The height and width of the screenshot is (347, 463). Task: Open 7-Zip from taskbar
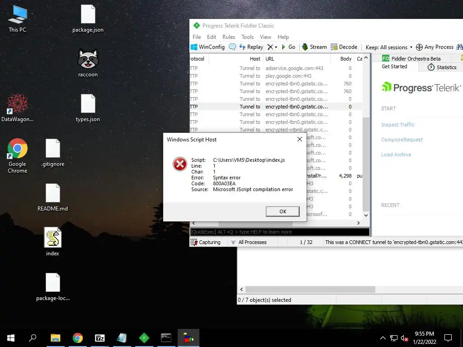click(100, 338)
